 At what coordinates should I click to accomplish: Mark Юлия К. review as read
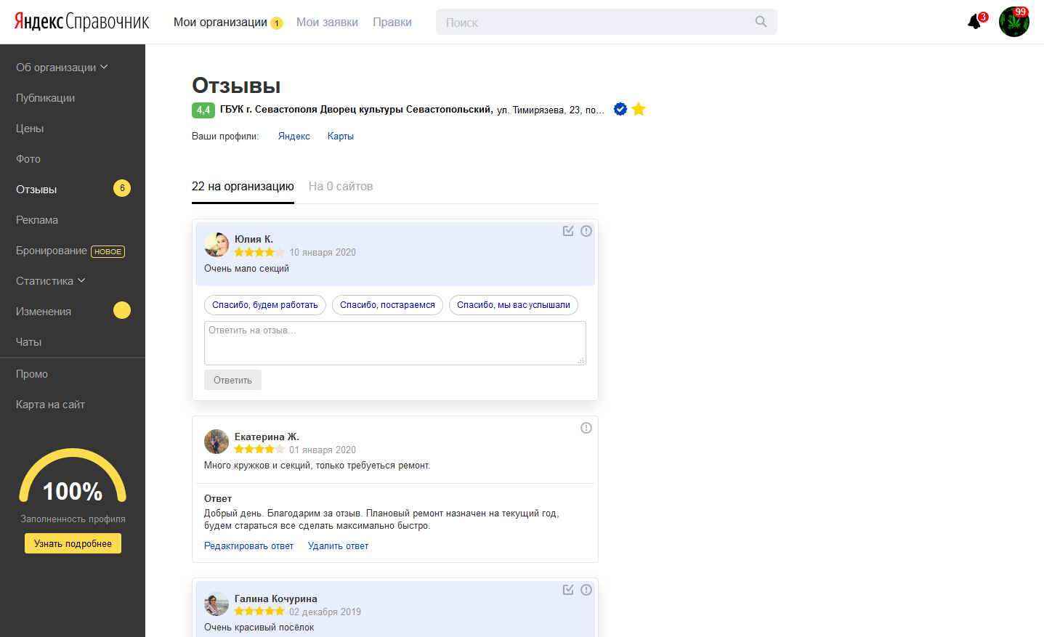click(x=568, y=231)
